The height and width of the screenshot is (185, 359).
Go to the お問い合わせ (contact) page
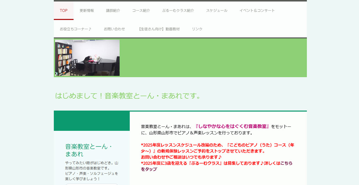(x=114, y=29)
